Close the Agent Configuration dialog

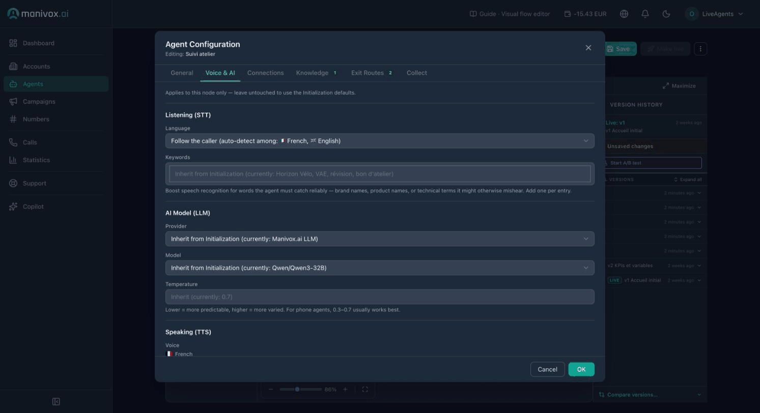point(588,48)
